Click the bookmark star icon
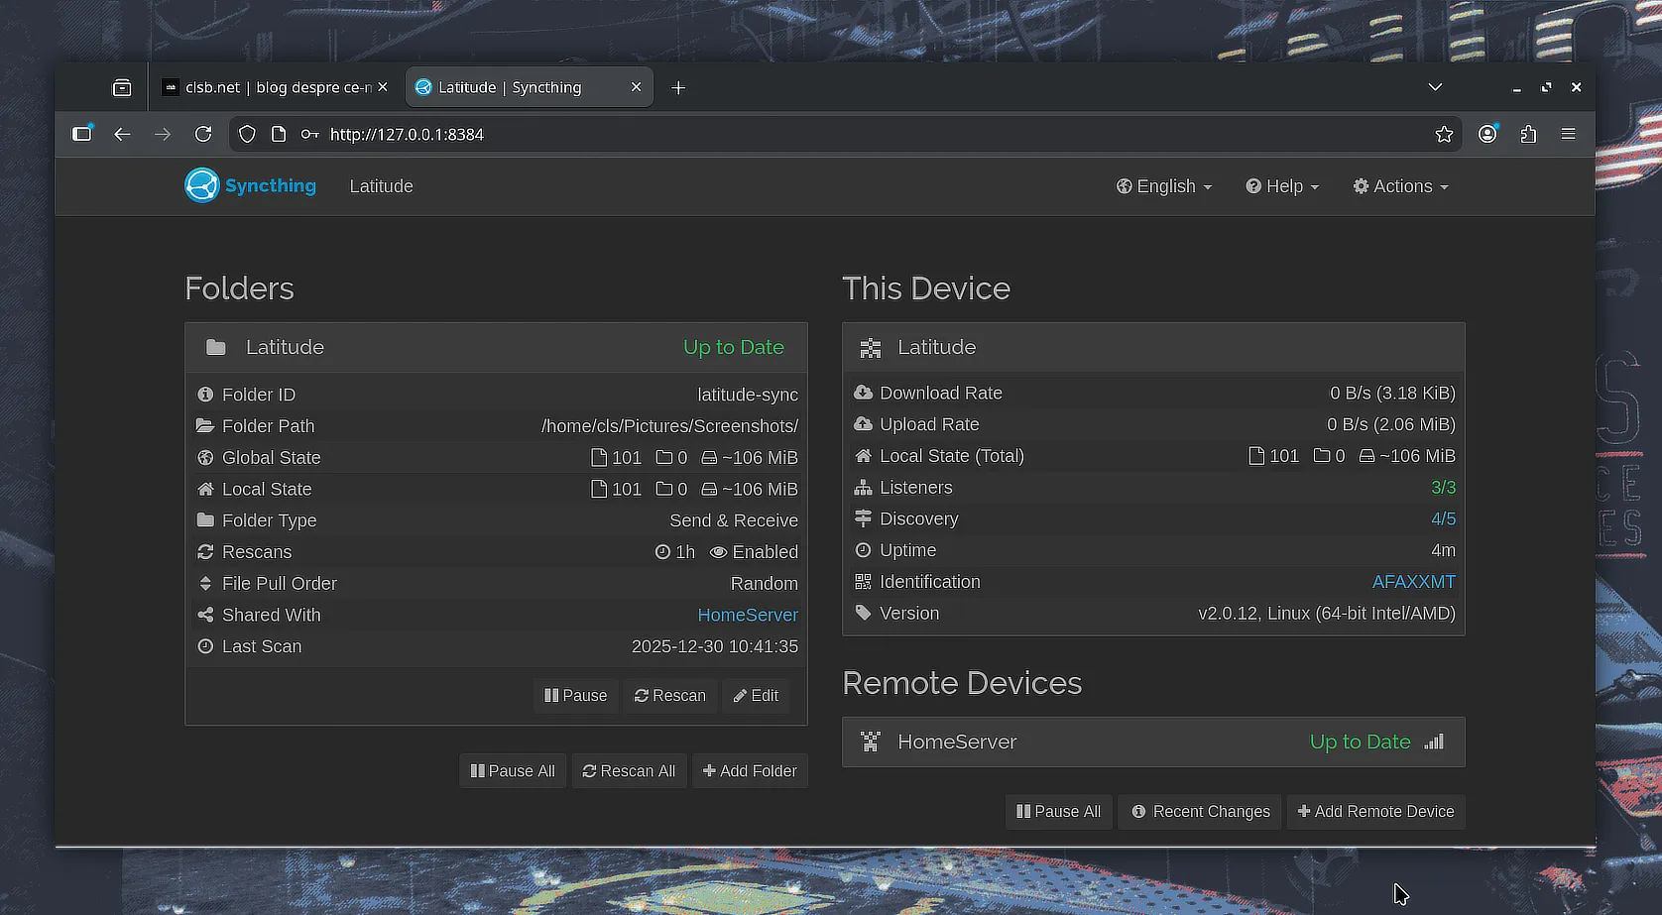 click(x=1444, y=134)
